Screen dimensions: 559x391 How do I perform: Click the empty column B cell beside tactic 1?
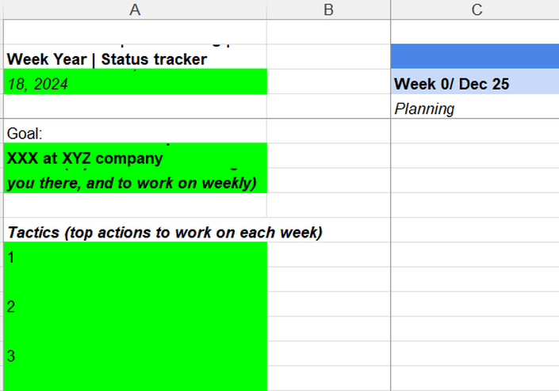point(328,255)
